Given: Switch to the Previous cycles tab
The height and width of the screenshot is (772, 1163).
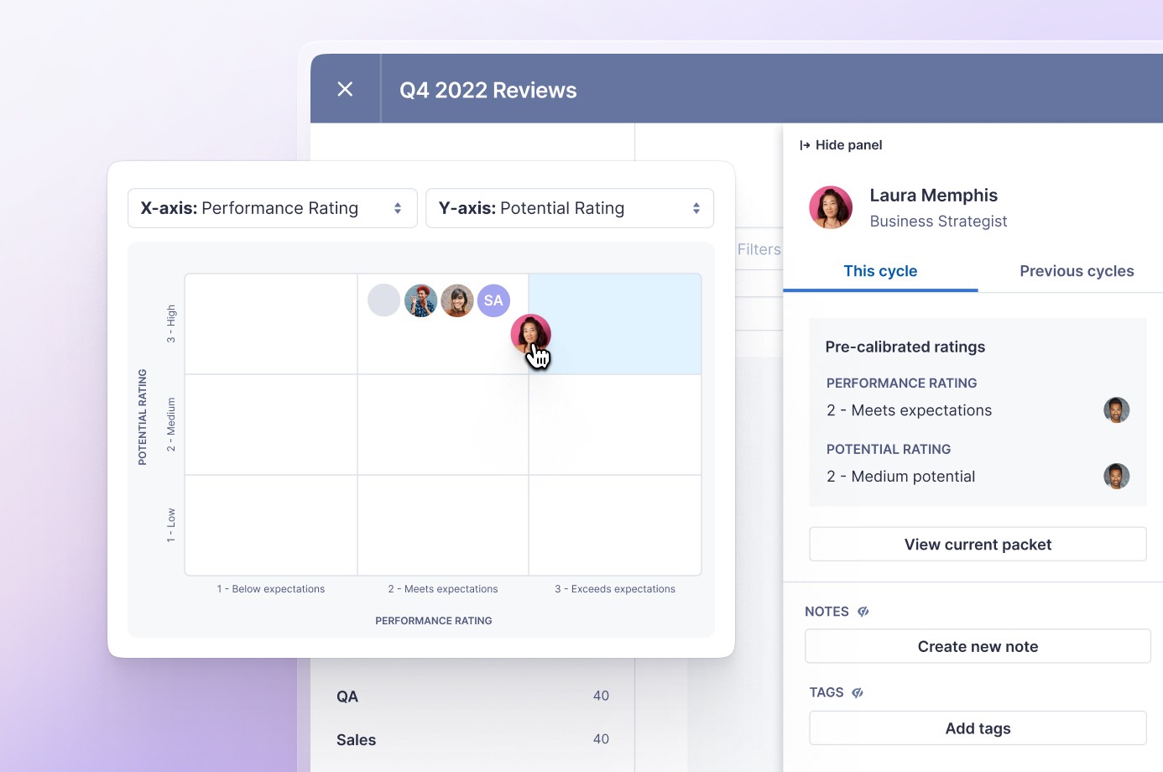Looking at the screenshot, I should tap(1077, 271).
